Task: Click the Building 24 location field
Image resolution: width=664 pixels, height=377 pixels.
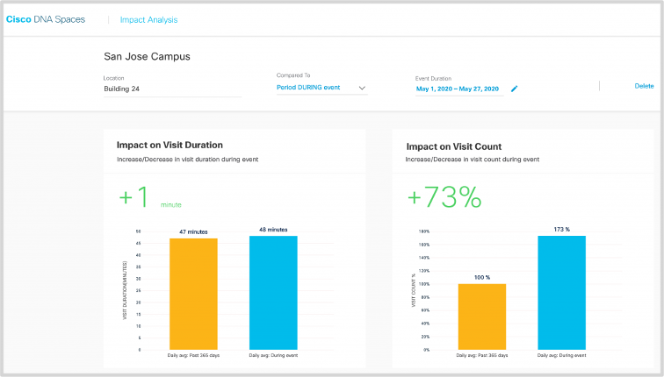Action: pos(171,89)
